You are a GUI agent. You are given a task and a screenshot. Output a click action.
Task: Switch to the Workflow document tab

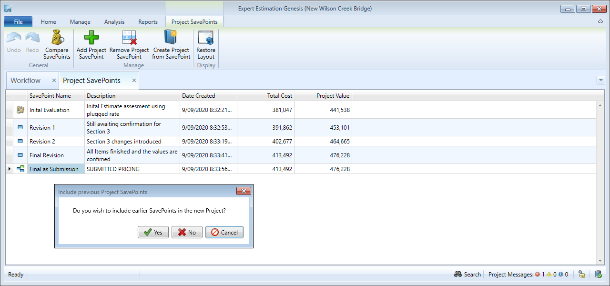[x=26, y=81]
